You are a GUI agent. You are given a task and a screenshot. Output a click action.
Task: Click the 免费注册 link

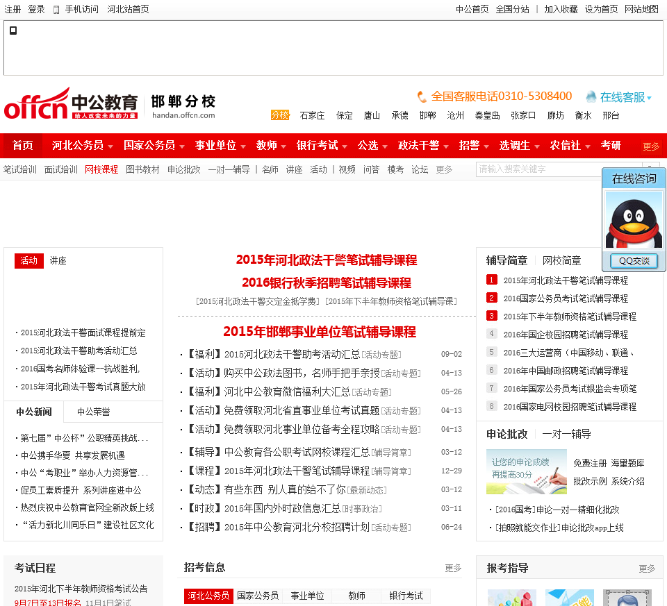pyautogui.click(x=590, y=463)
